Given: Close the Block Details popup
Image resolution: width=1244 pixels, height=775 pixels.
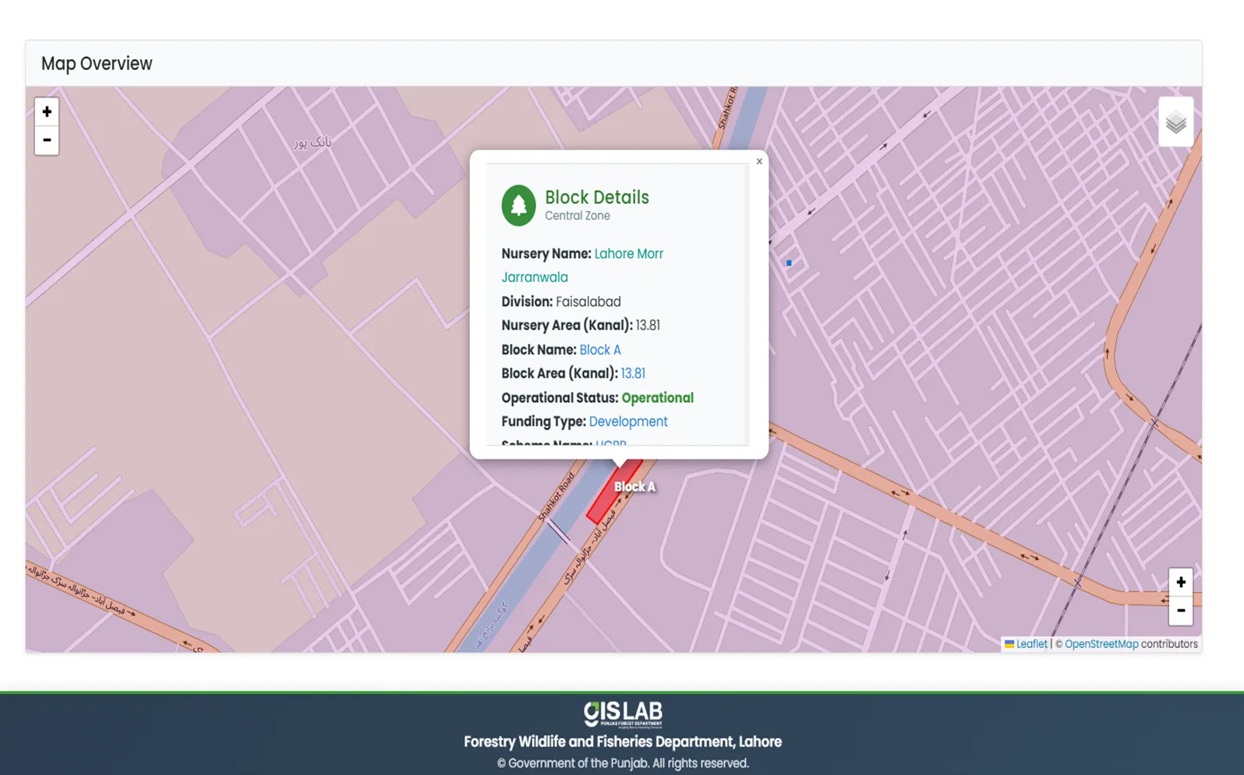Looking at the screenshot, I should [x=759, y=162].
